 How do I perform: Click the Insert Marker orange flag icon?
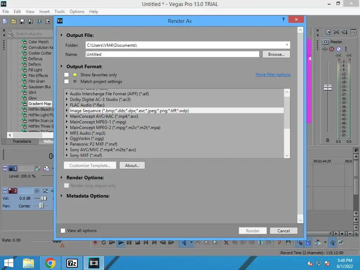pyautogui.click(x=279, y=243)
